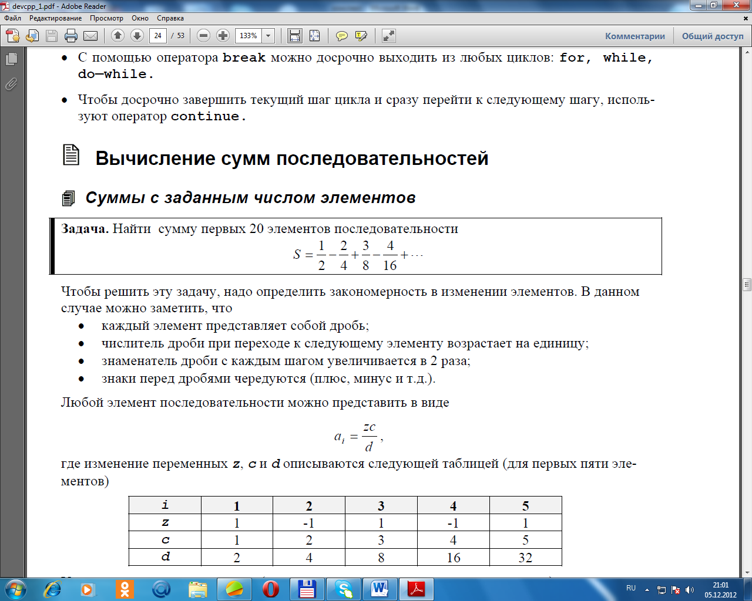Image resolution: width=752 pixels, height=601 pixels.
Task: Click the Create PDF online icon
Action: (13, 36)
